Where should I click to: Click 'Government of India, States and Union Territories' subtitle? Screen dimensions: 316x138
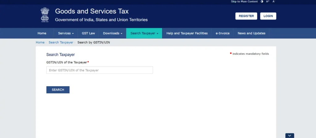[x=101, y=20]
